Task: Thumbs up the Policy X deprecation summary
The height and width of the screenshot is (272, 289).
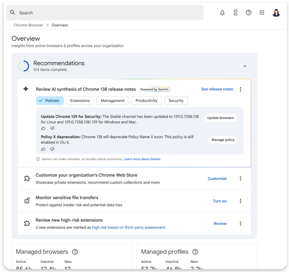Action: [x=43, y=149]
